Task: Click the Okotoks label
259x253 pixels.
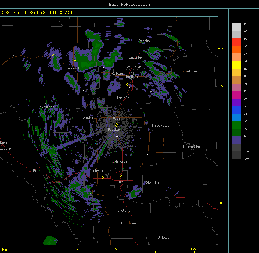Action: pyautogui.click(x=124, y=210)
